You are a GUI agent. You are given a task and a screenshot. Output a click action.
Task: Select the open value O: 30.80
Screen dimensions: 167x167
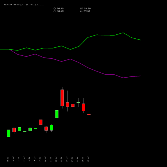(58, 11)
